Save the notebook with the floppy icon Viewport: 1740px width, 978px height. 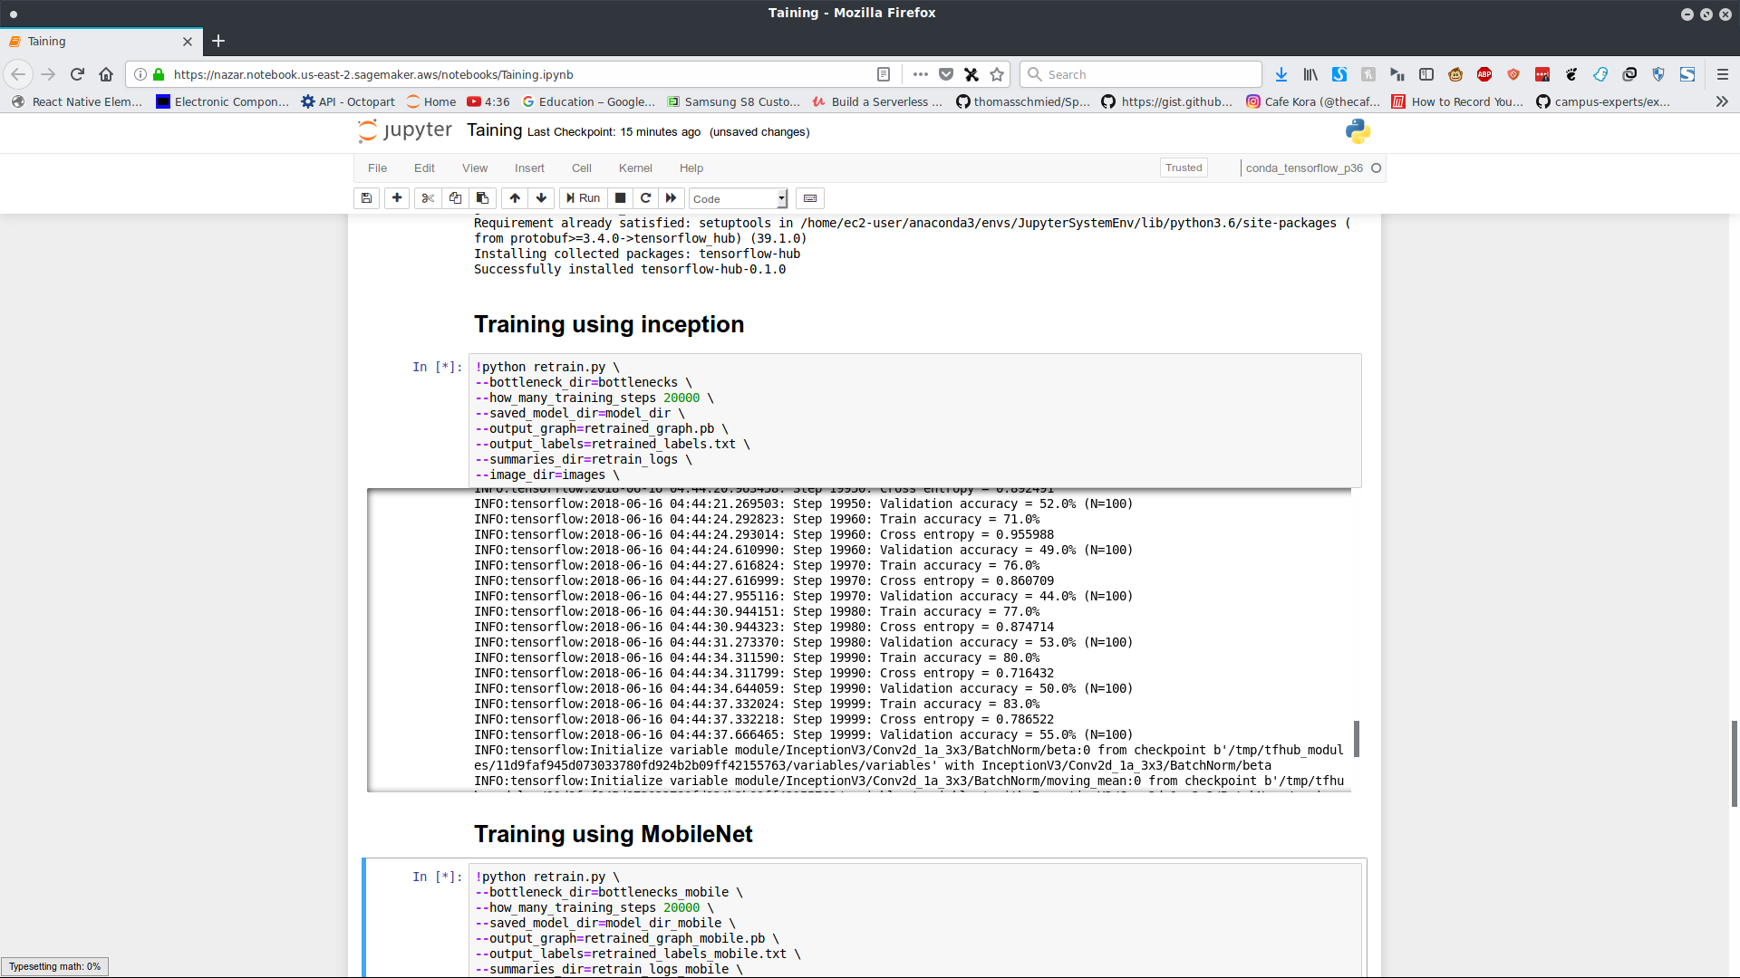coord(366,198)
